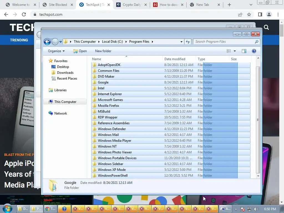The image size is (284, 213).
Task: Open Chrome side panel icon
Action: click(x=260, y=14)
